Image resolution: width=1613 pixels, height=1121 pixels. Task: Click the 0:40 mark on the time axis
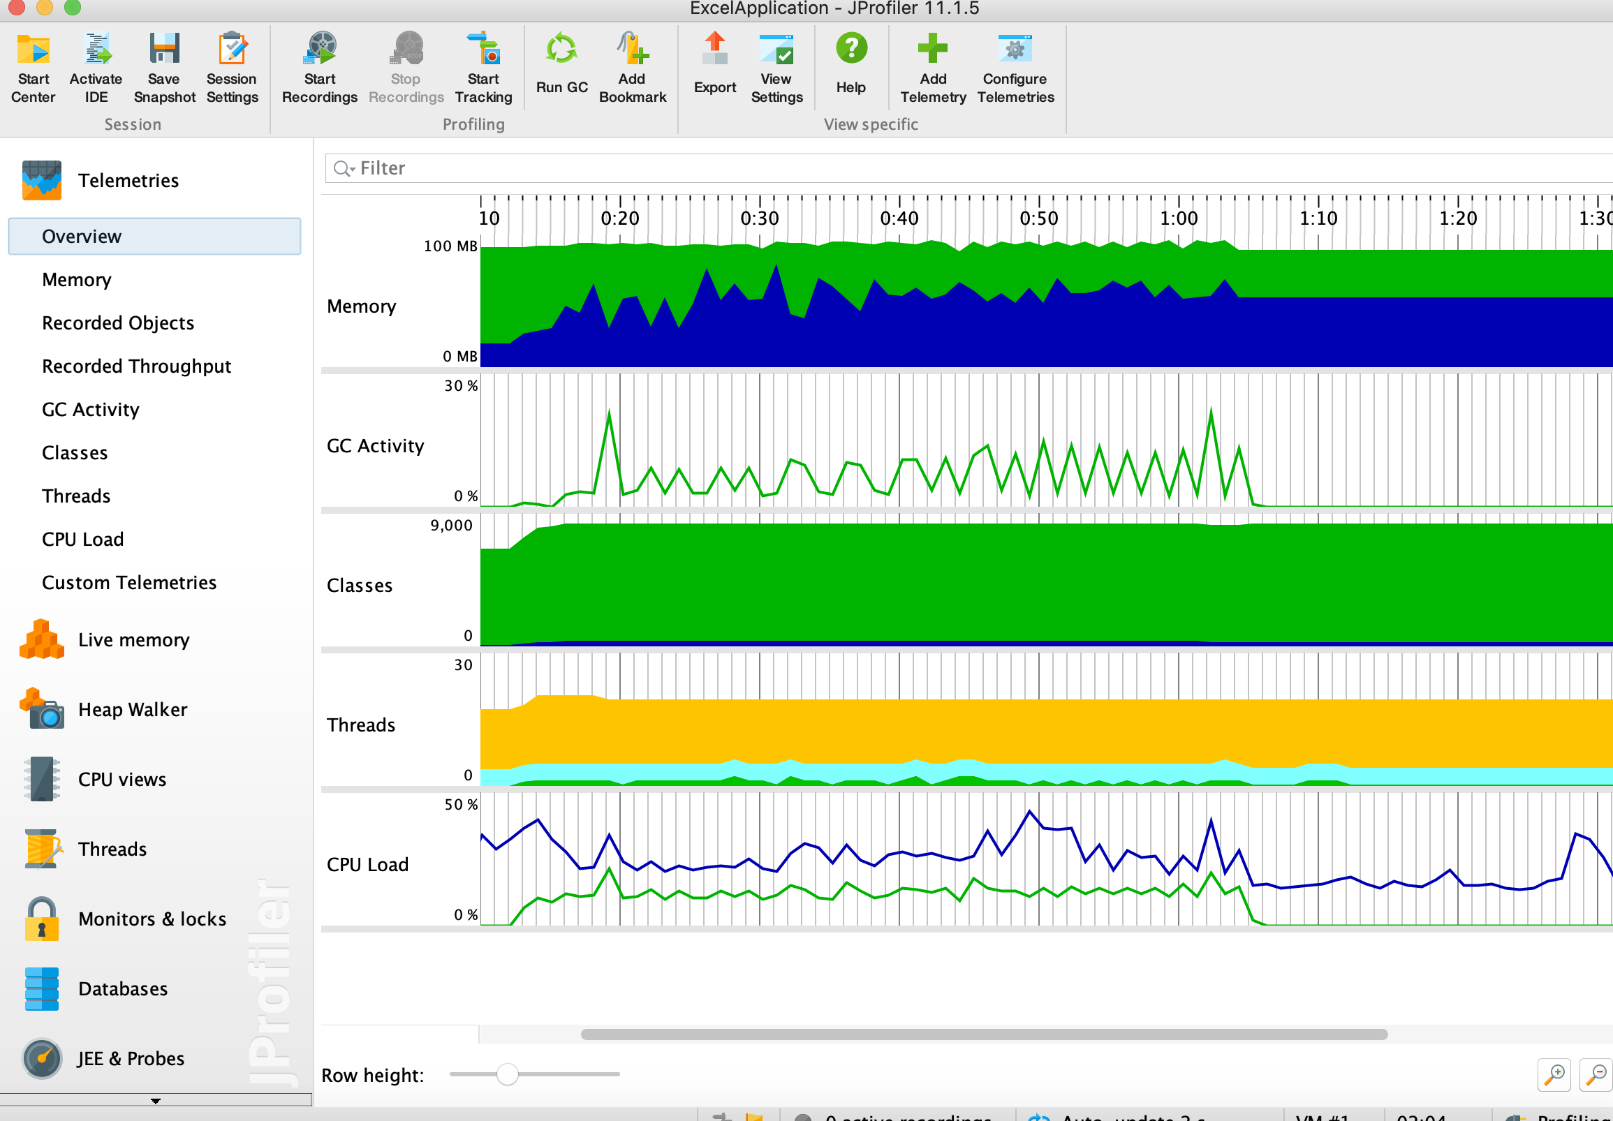(x=899, y=218)
